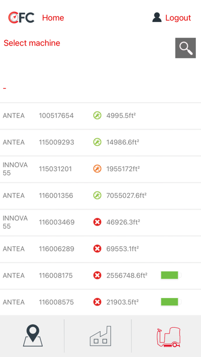
Task: Open the scrubber machines tab
Action: (169, 337)
